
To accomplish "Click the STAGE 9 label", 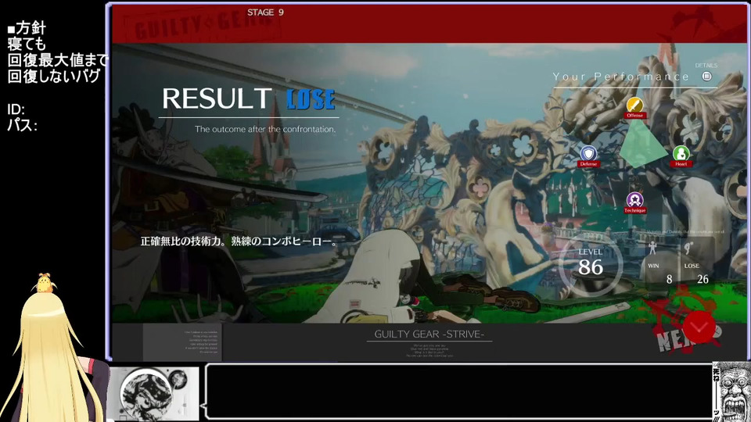I will (265, 13).
